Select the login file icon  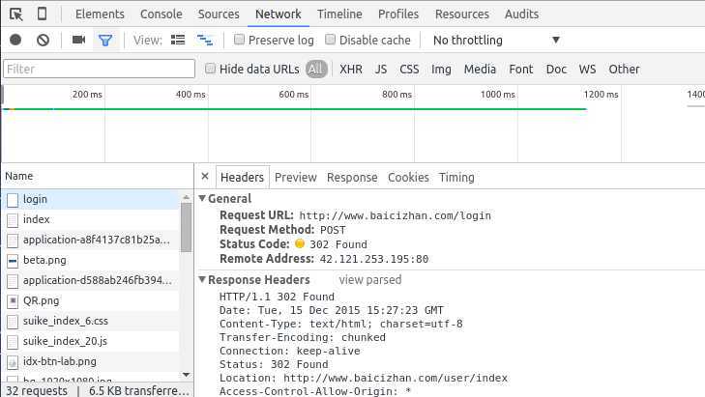13,200
